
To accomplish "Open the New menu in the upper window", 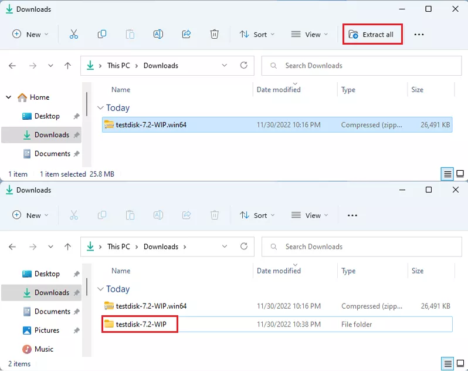I will (x=30, y=35).
